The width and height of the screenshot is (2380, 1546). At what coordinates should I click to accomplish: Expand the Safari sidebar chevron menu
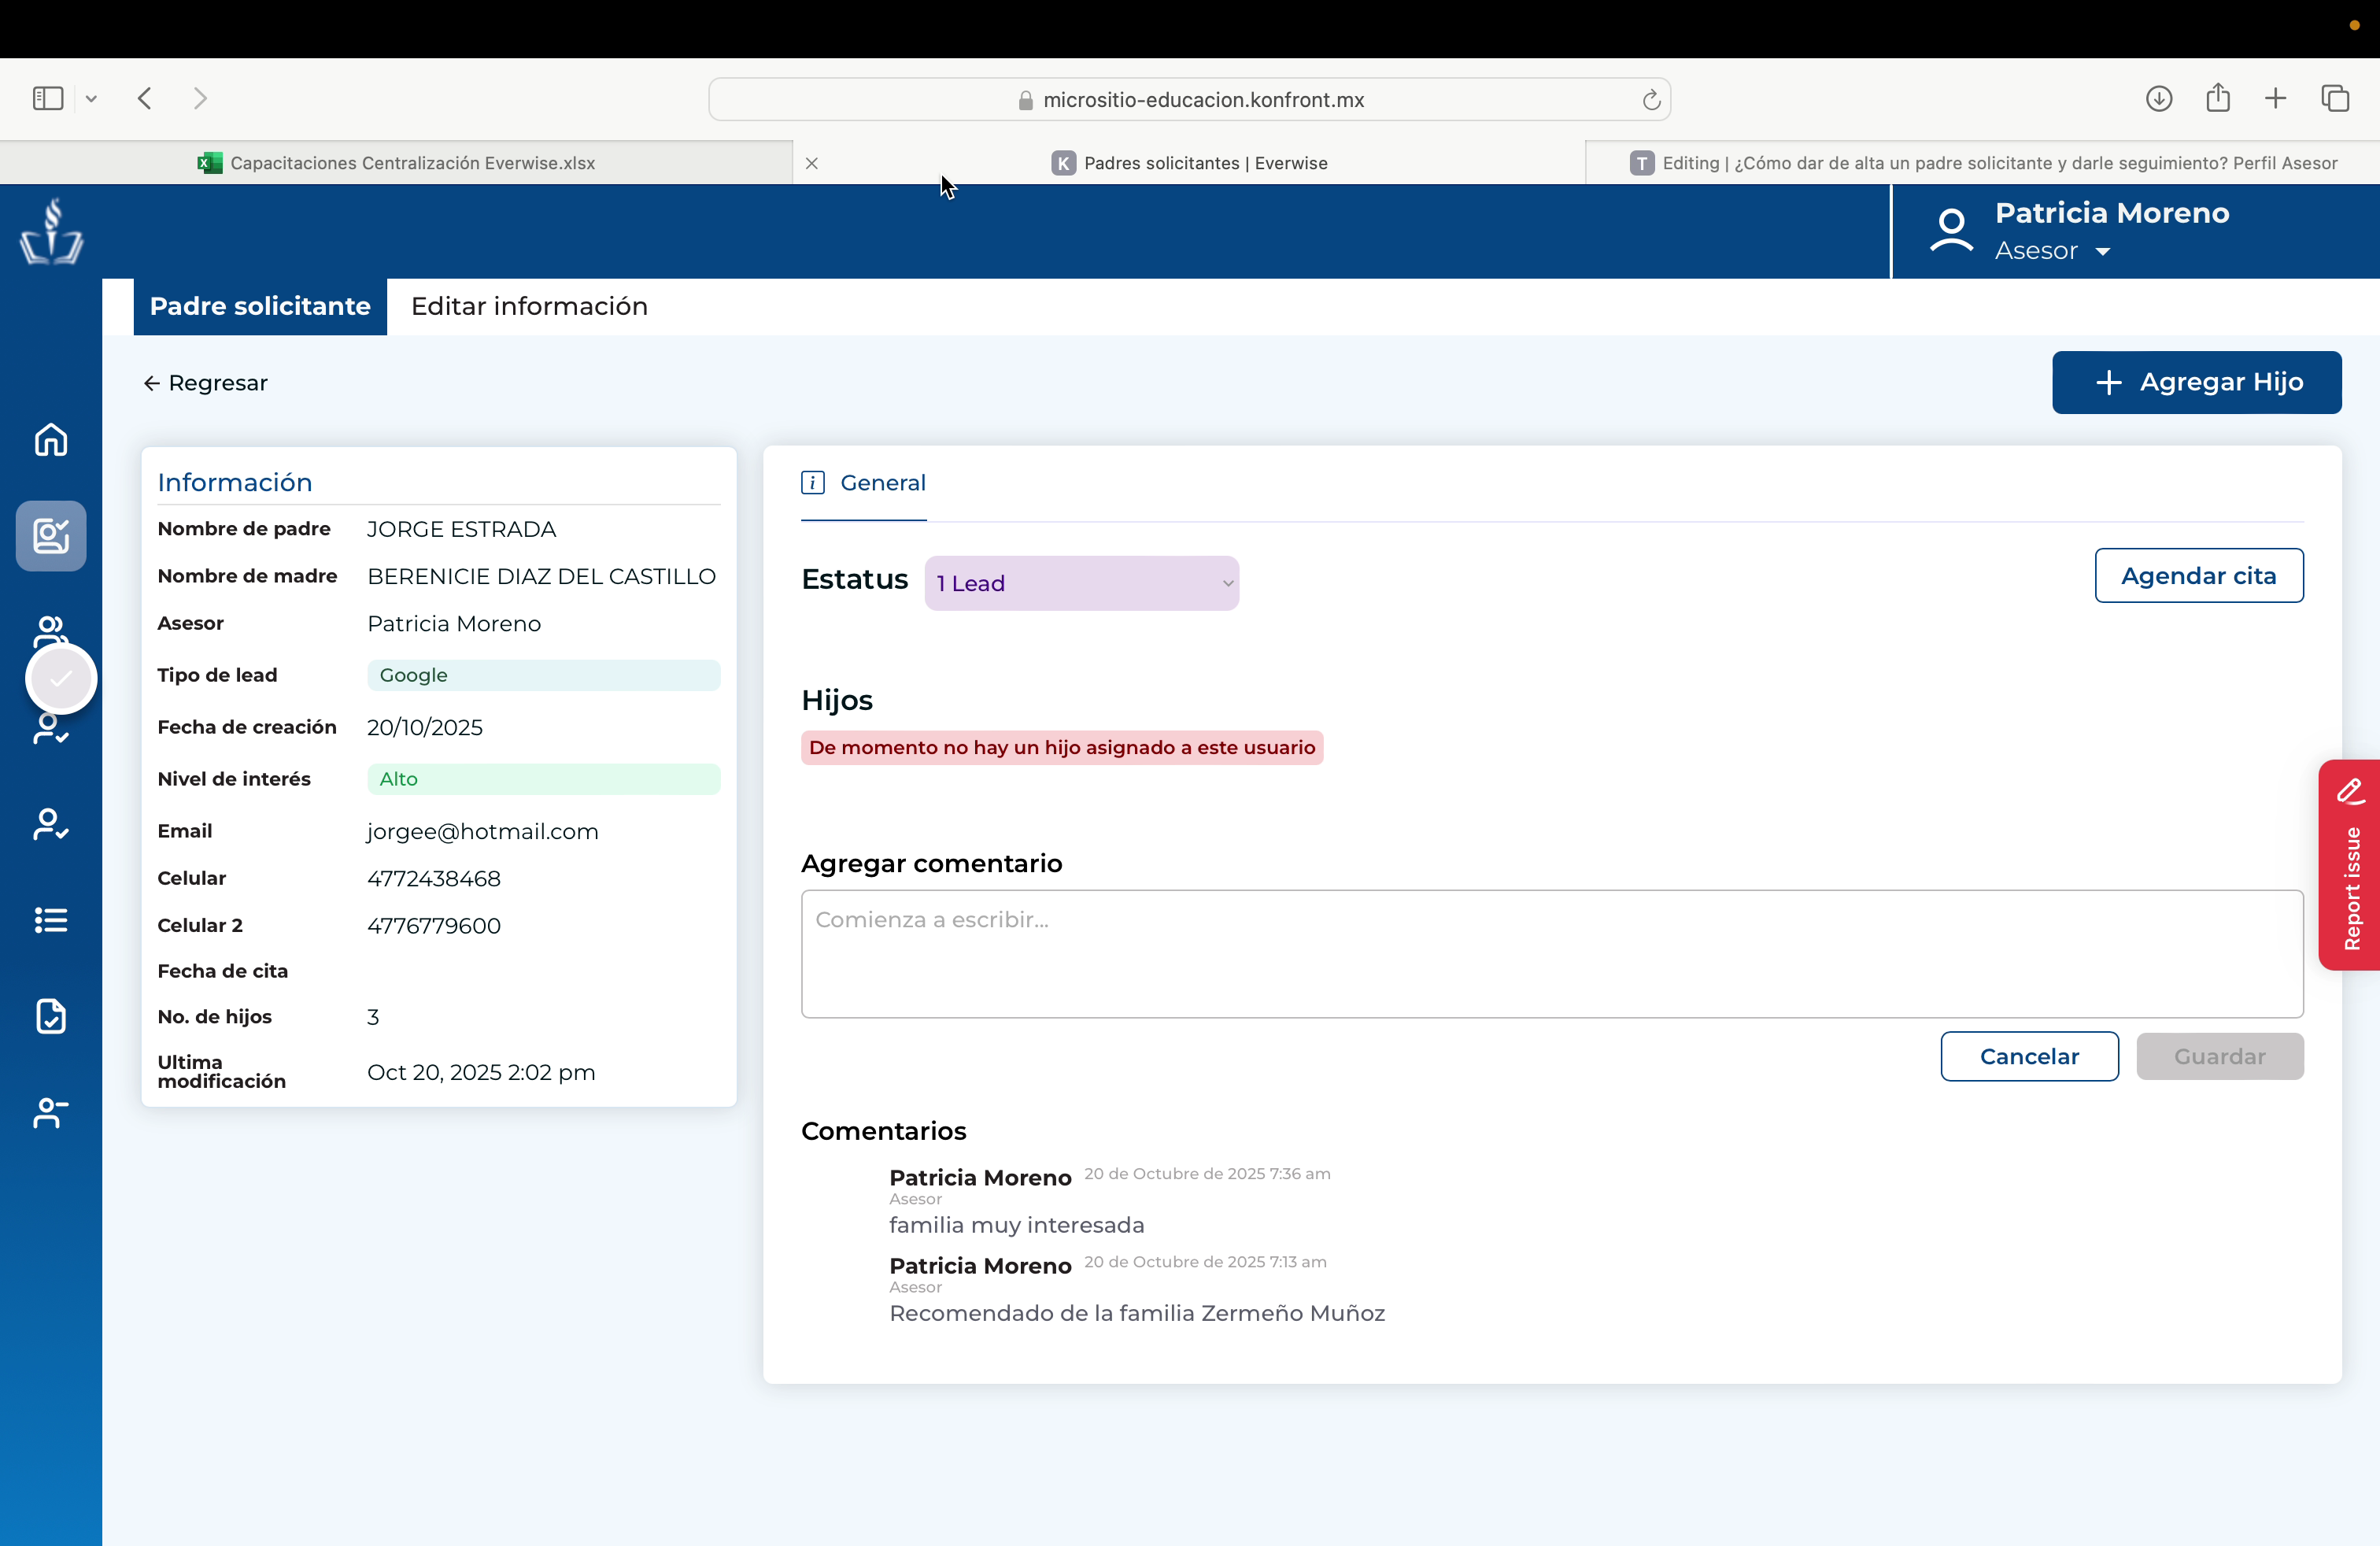tap(91, 98)
